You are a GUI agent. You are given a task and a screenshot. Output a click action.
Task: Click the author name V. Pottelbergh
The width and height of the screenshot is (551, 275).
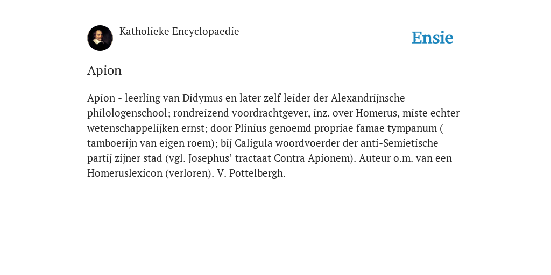point(251,173)
